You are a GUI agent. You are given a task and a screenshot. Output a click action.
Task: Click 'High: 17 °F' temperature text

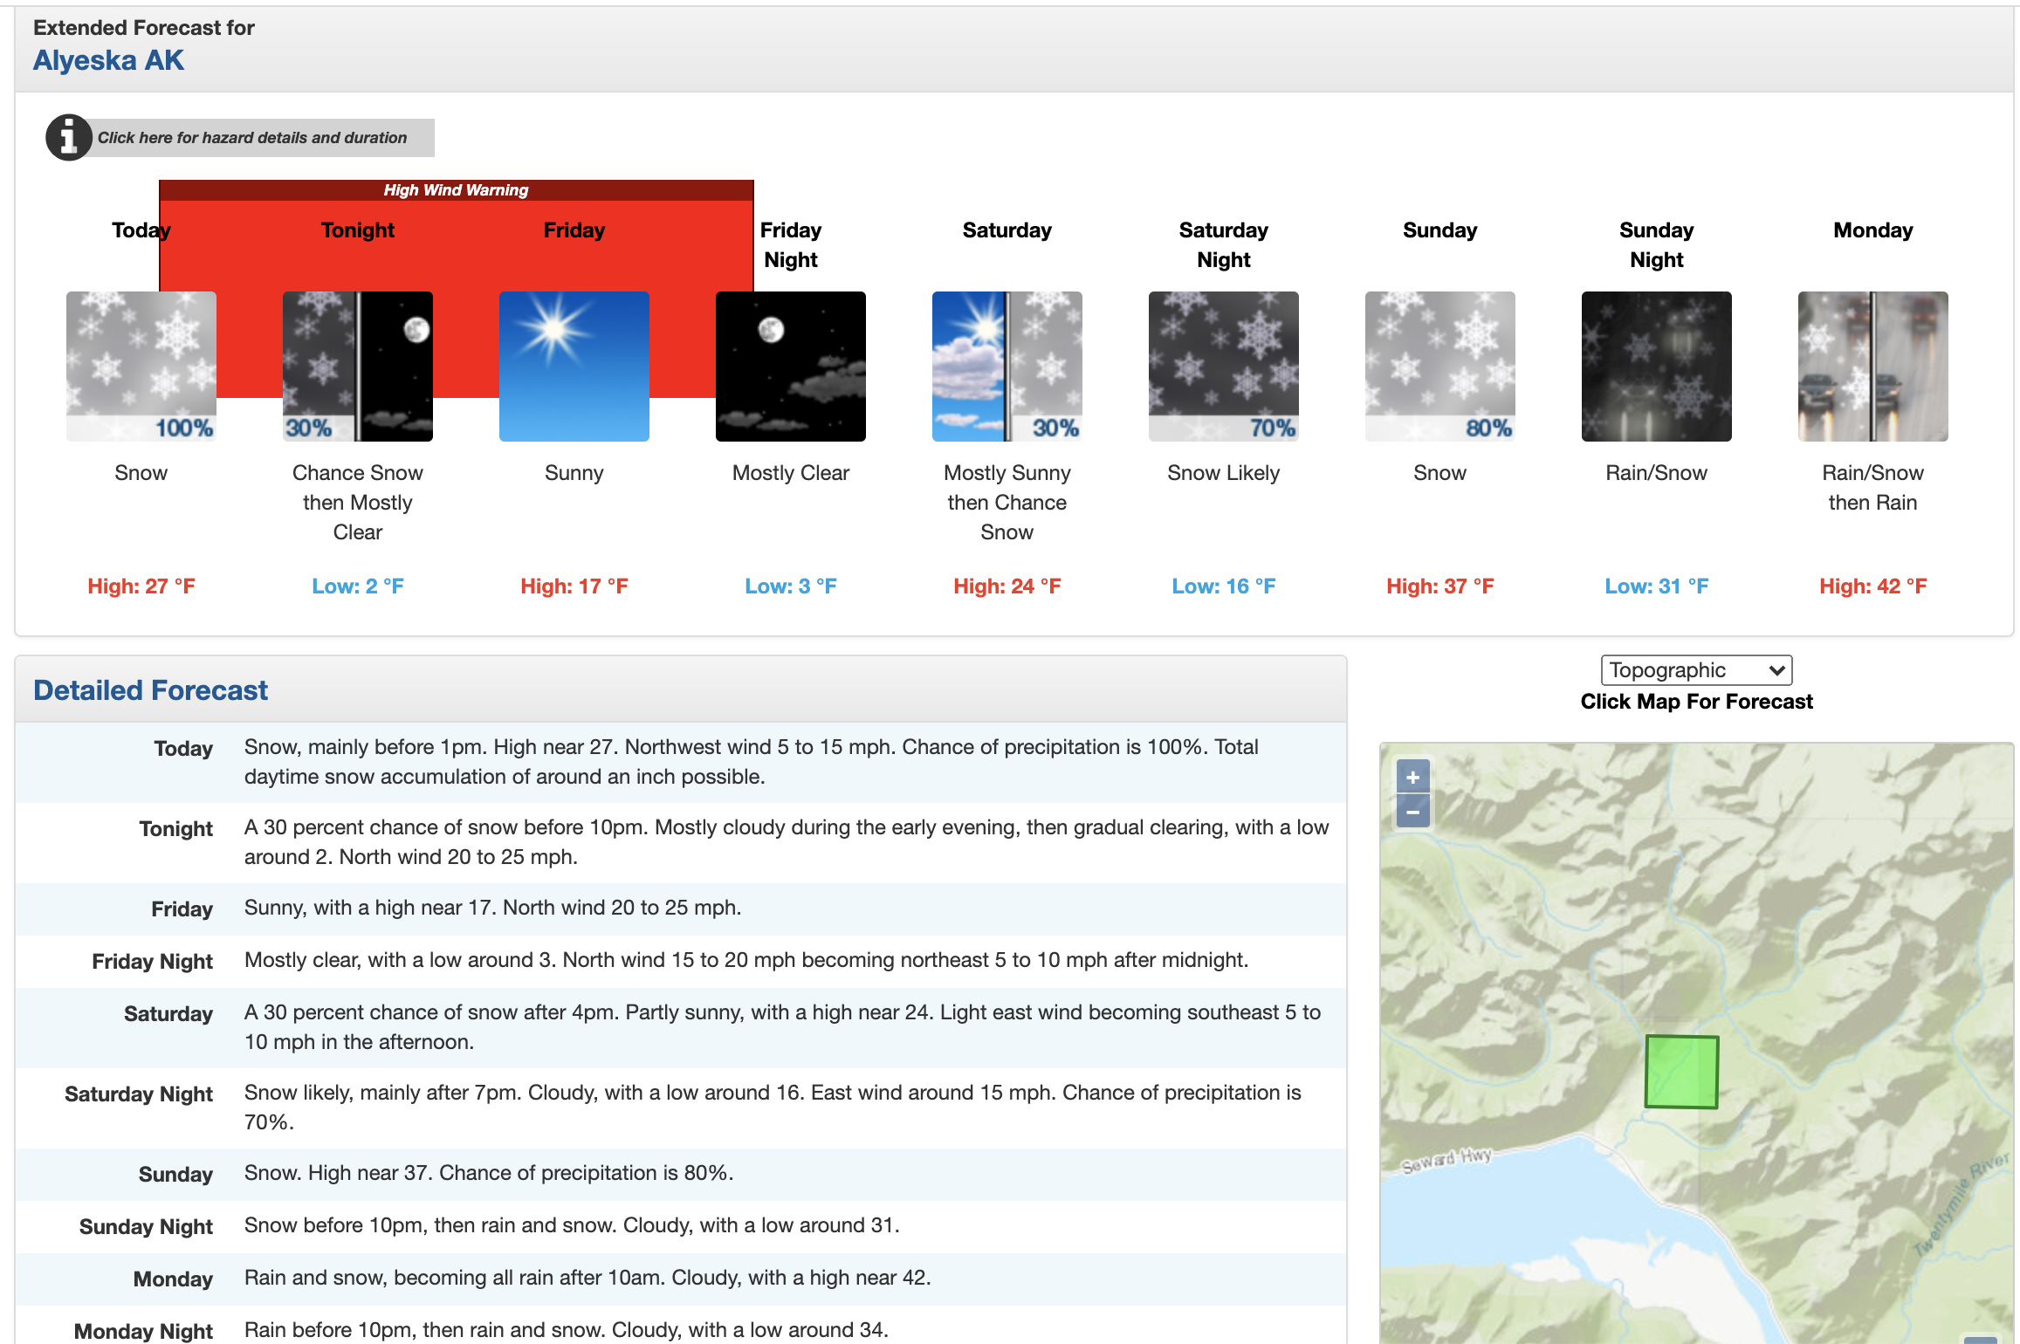574,586
